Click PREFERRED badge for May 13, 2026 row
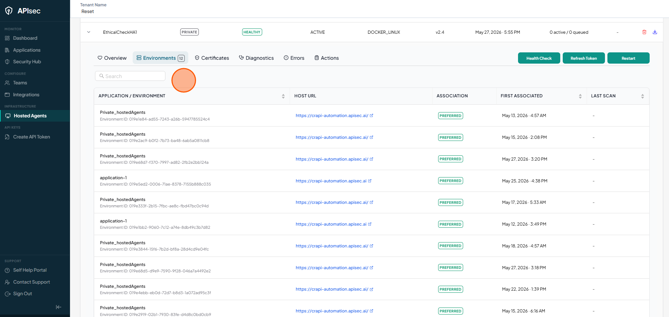669x317 pixels. point(450,116)
